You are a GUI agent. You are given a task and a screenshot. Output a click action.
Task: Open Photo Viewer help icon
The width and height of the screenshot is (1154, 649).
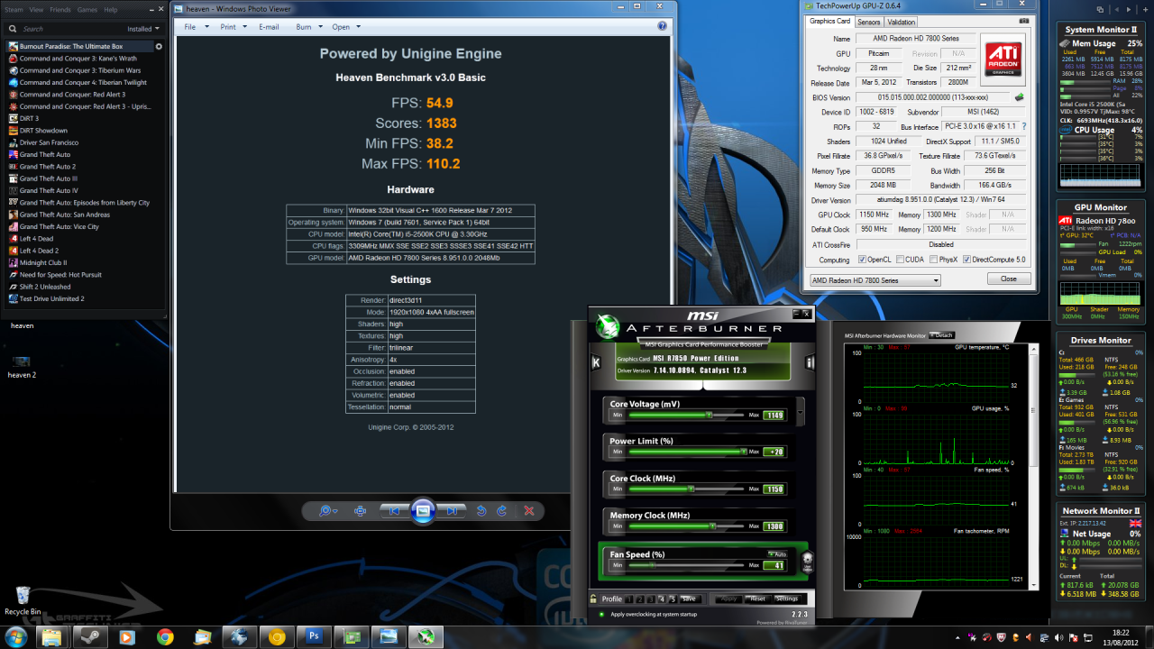(x=663, y=27)
